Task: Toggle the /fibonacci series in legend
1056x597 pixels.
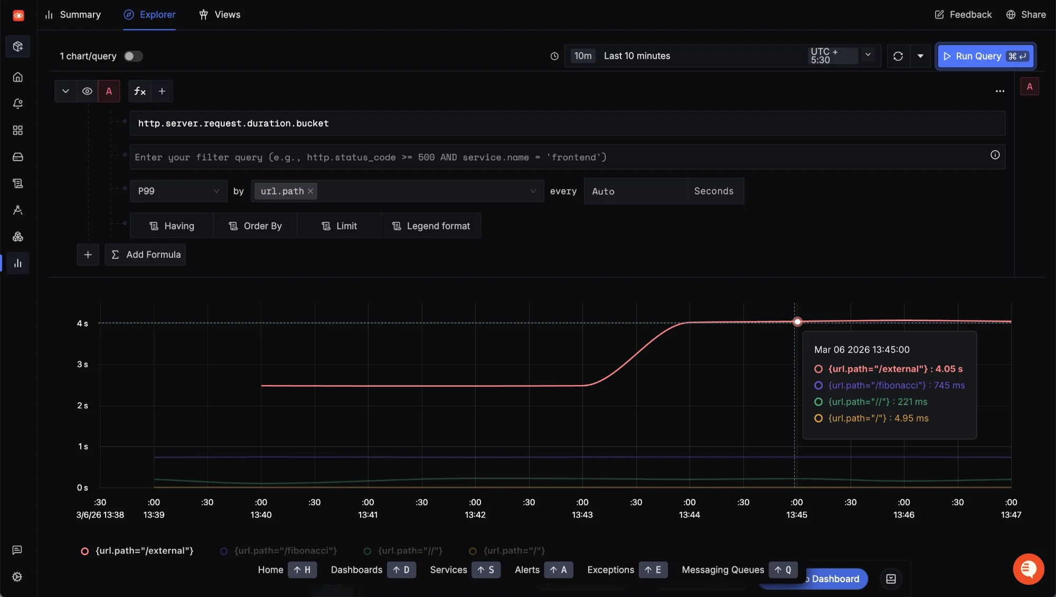Action: (x=285, y=551)
